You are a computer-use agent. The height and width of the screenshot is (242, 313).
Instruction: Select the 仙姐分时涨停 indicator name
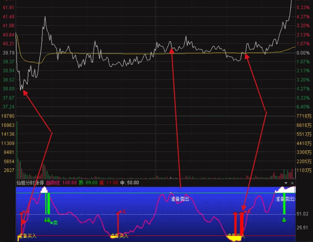[30, 182]
